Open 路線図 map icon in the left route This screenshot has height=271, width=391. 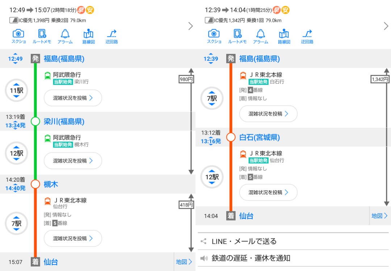click(88, 37)
